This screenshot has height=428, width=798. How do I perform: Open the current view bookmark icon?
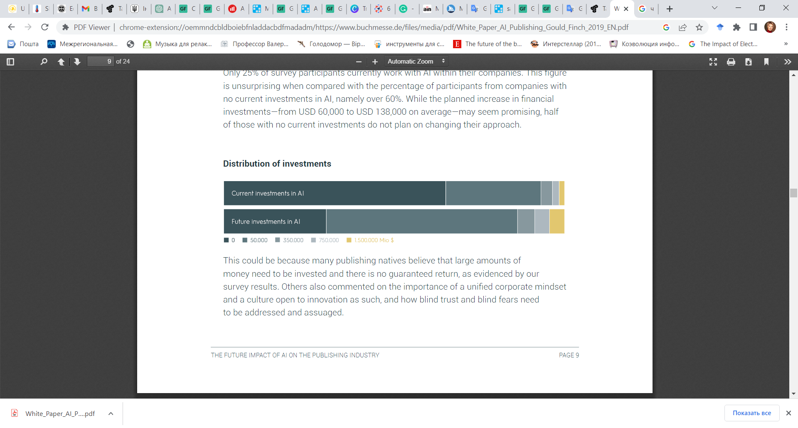pos(766,62)
